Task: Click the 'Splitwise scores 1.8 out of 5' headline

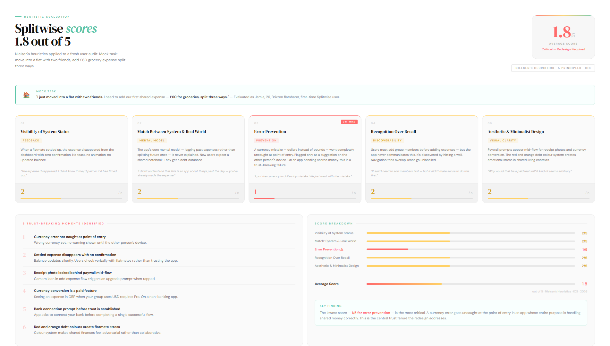Action: pos(56,35)
